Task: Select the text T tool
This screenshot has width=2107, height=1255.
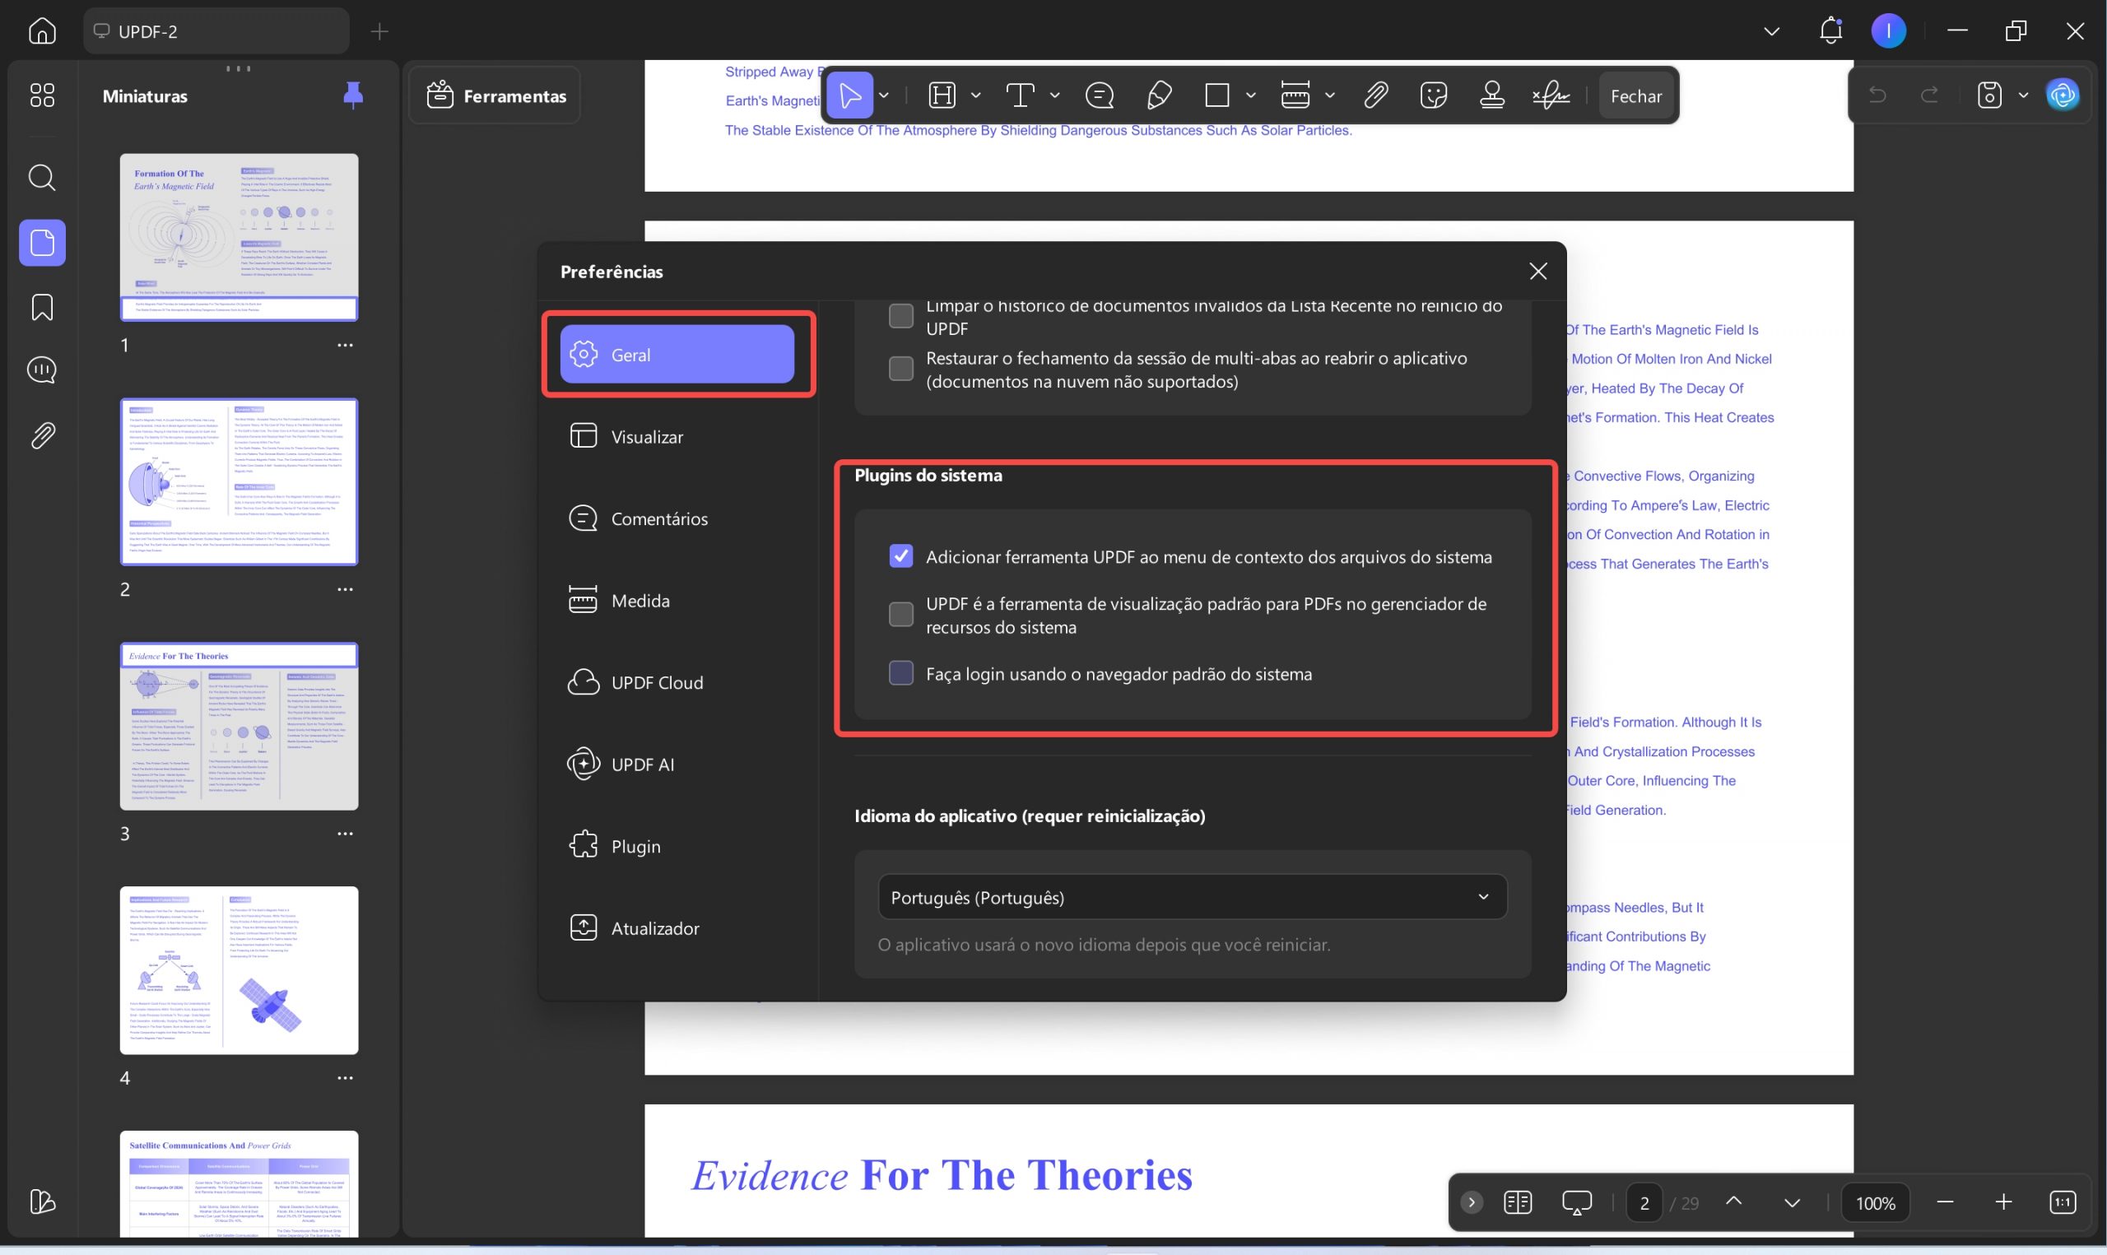Action: tap(1021, 95)
